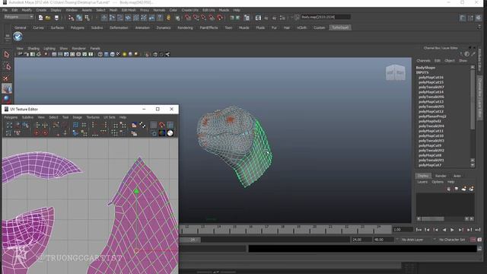Select polyMapCut16 in channel box inputs
This screenshot has width=487, height=274.
(431, 78)
